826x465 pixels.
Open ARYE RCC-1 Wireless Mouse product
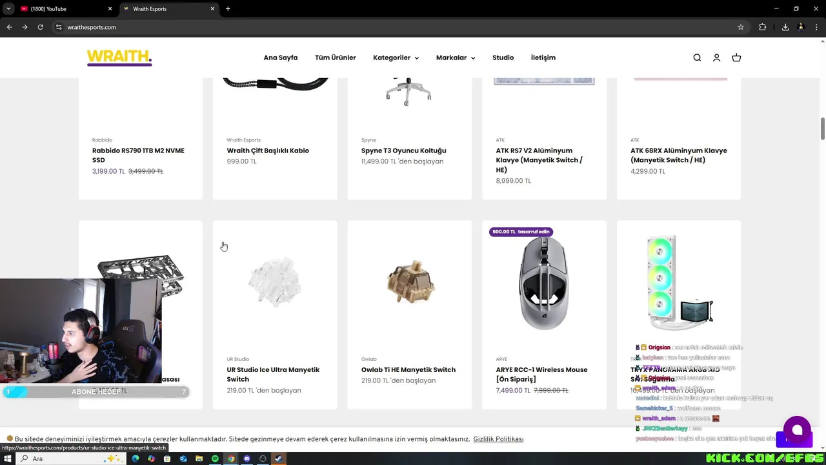[x=541, y=375]
